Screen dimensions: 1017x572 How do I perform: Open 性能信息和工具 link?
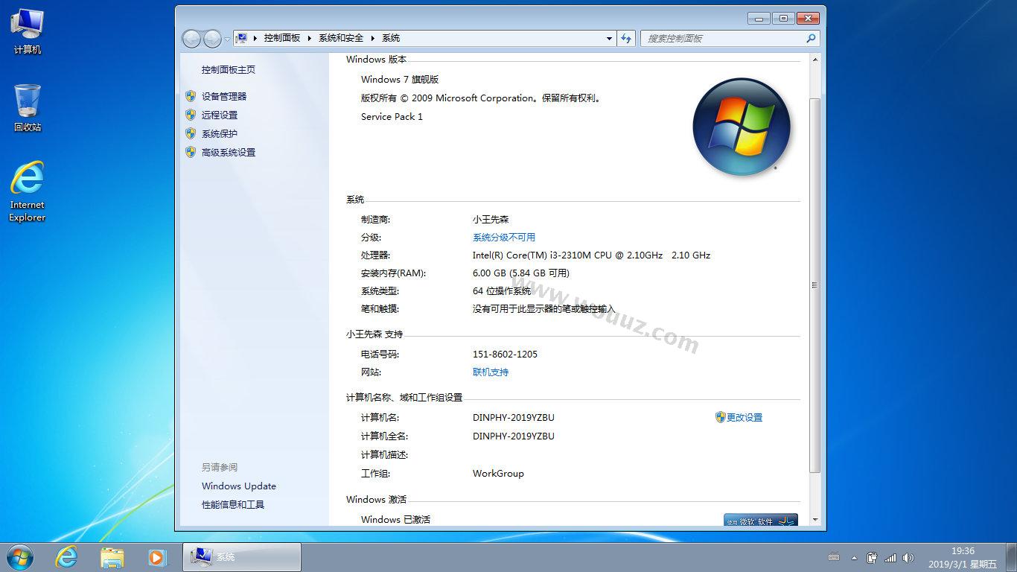(233, 505)
